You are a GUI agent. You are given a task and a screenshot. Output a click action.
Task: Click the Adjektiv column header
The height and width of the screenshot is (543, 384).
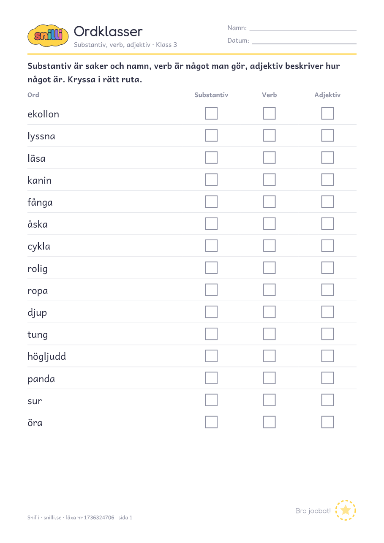(x=327, y=95)
